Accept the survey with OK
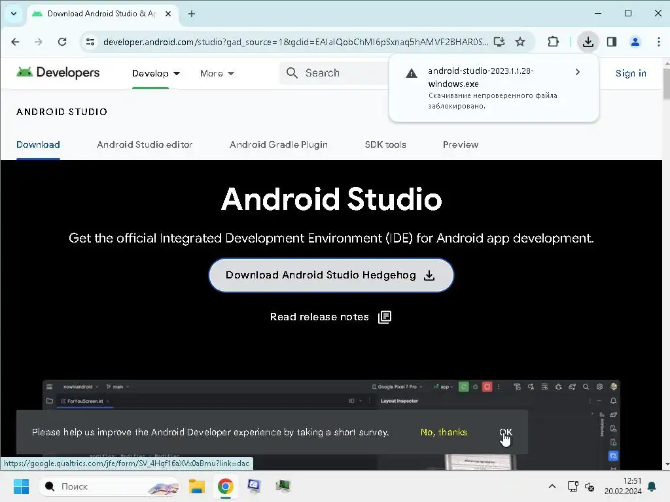 pos(506,432)
